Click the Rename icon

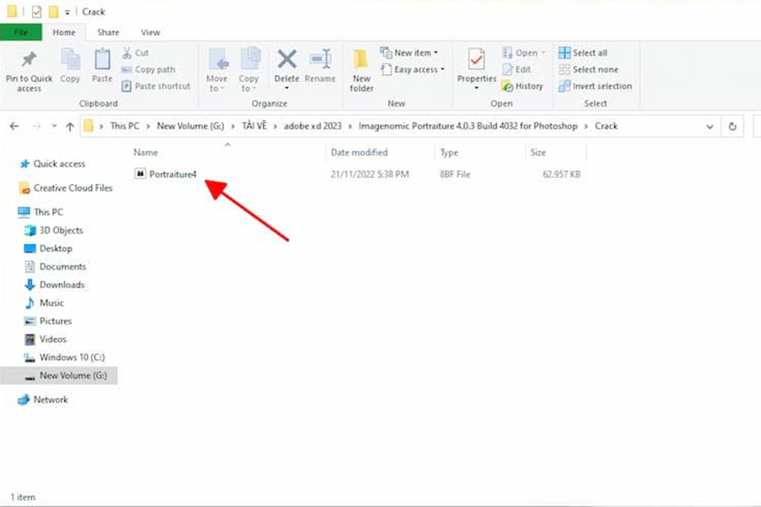click(x=320, y=60)
